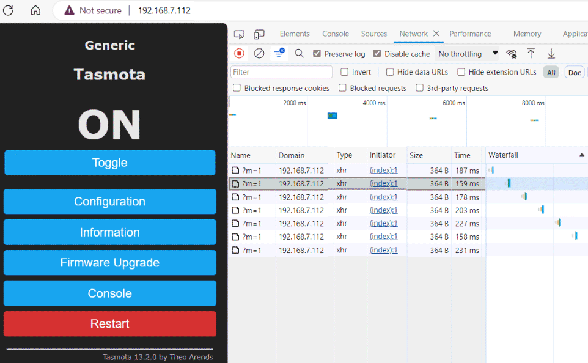Open the Elements tab
The image size is (588, 363).
click(x=295, y=34)
